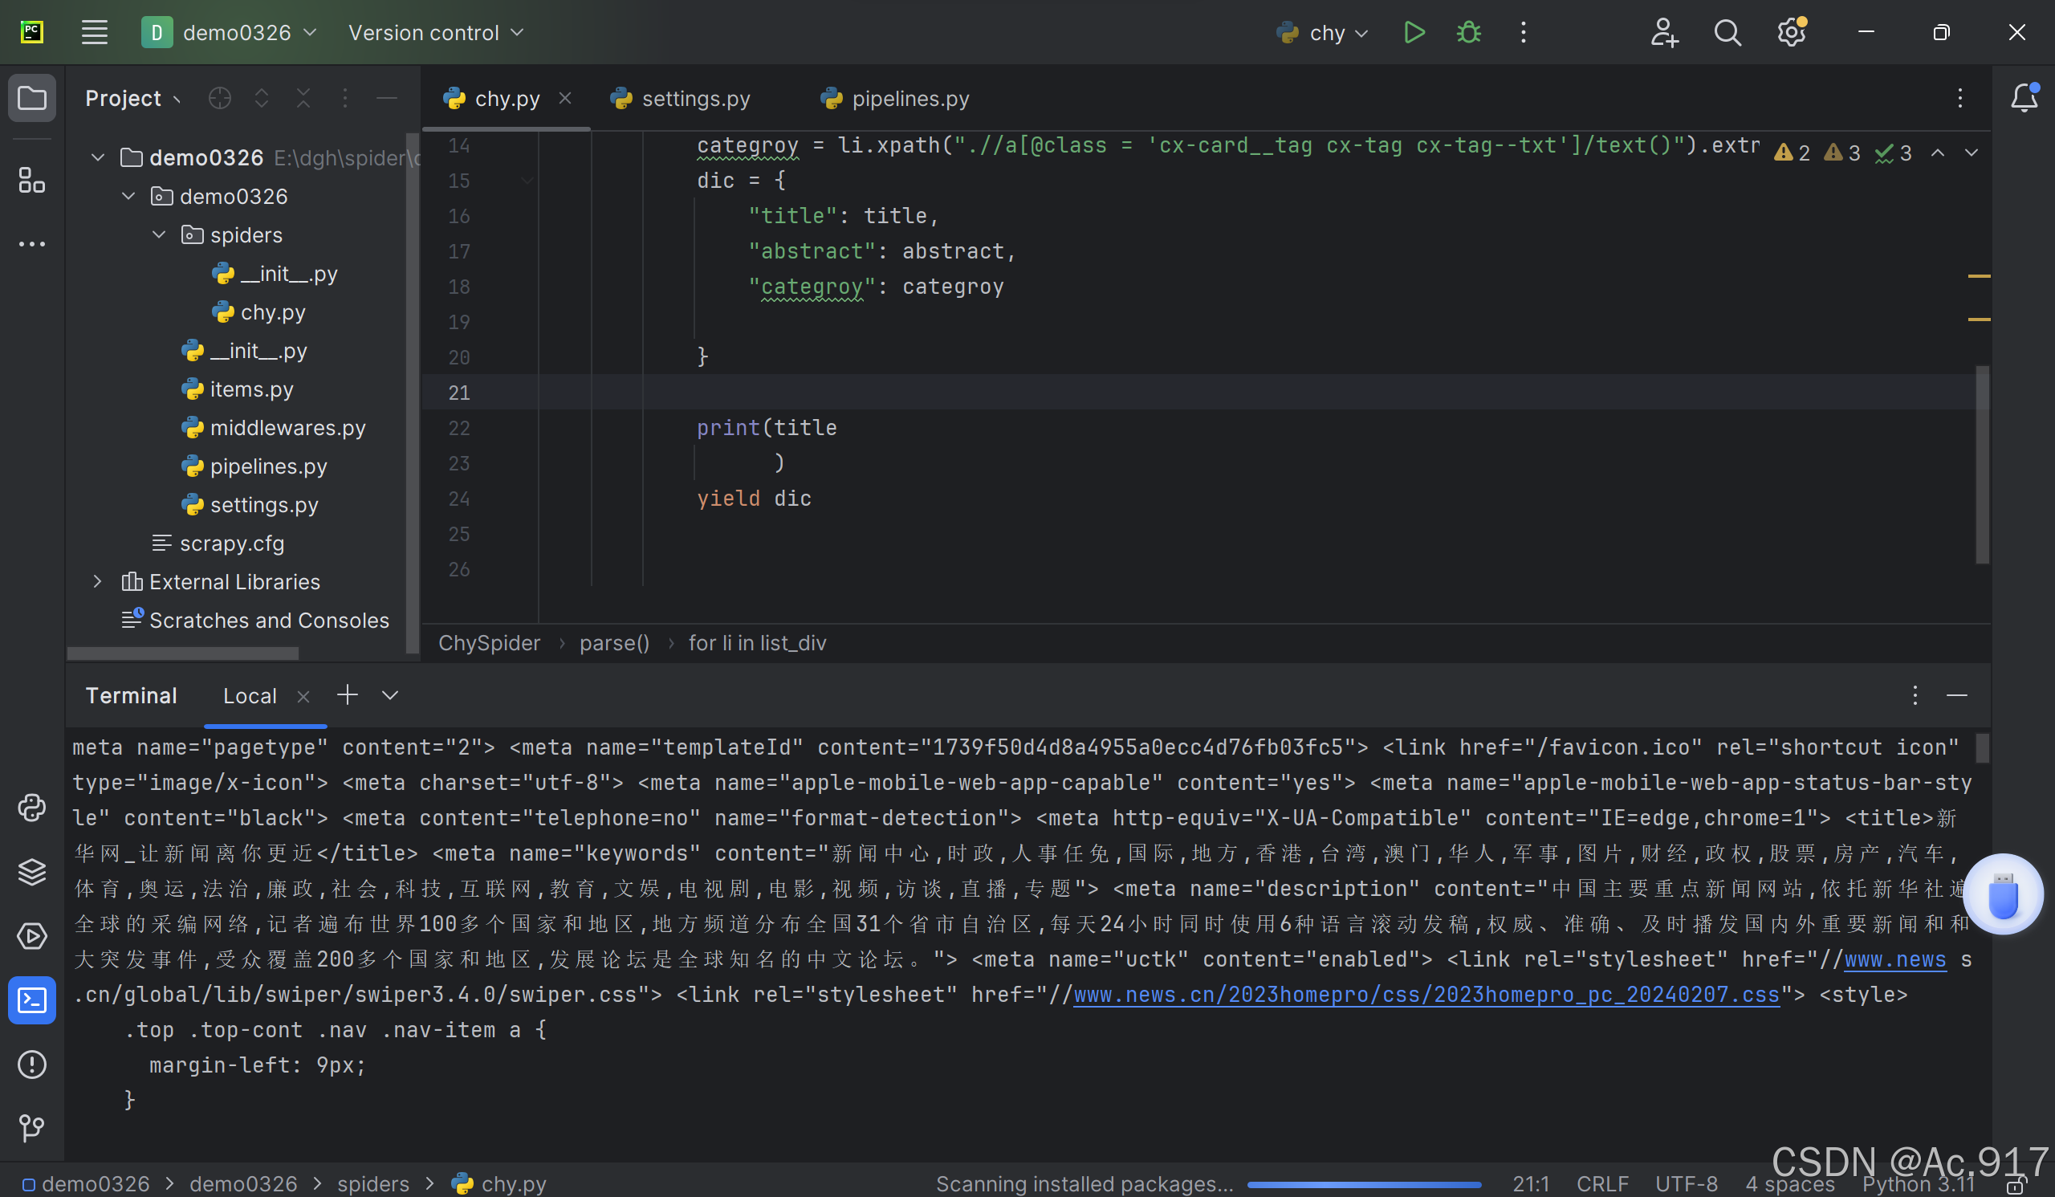The width and height of the screenshot is (2055, 1197).
Task: Open the Git version control tool window
Action: pos(32,1128)
